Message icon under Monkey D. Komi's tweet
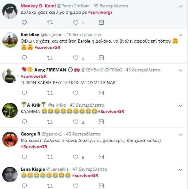Viewport: 188px width, 189px height. (x=101, y=22)
